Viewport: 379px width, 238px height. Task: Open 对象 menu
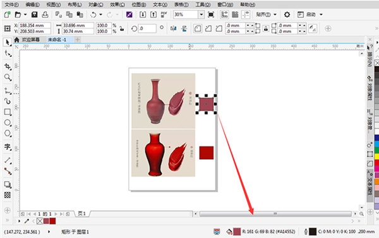96,4
